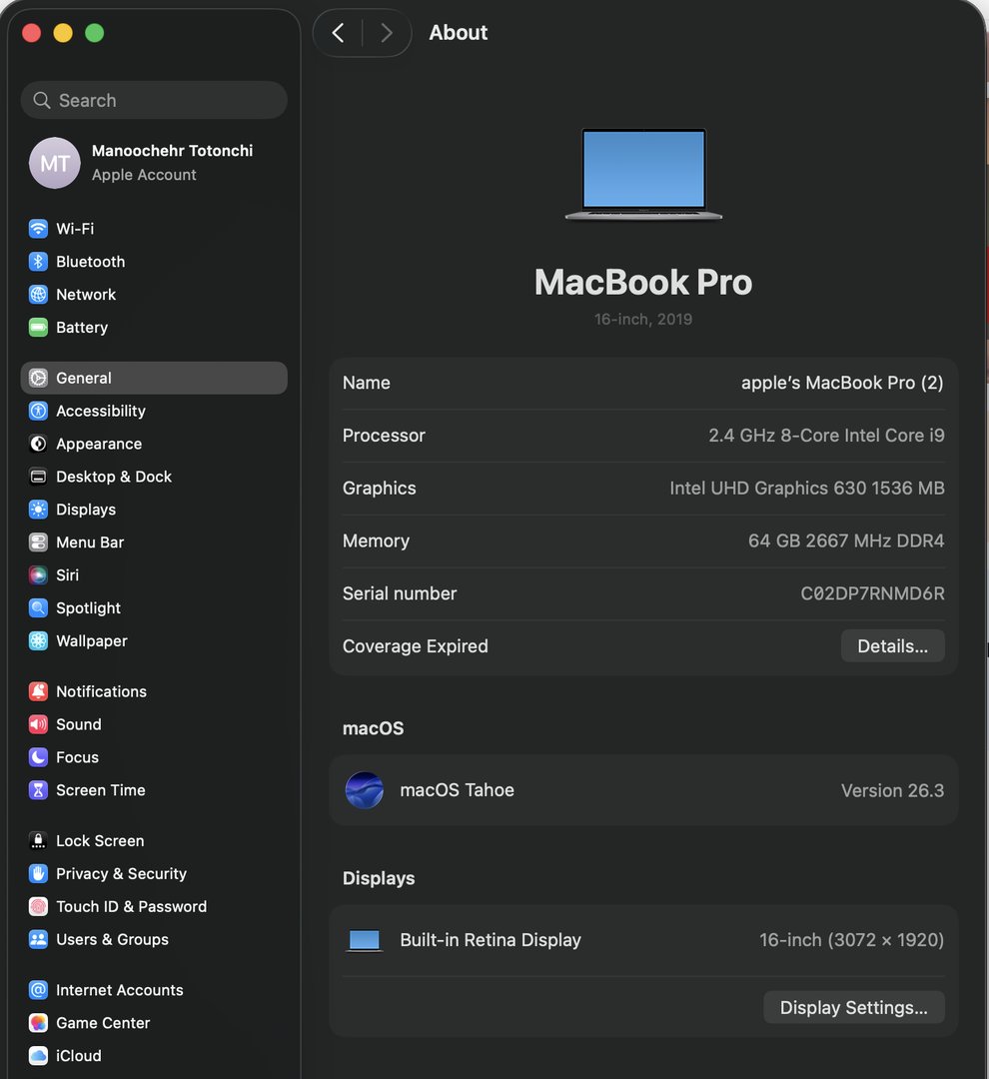Open Menu Bar icon in sidebar
Screen dimensions: 989x1079
point(39,542)
